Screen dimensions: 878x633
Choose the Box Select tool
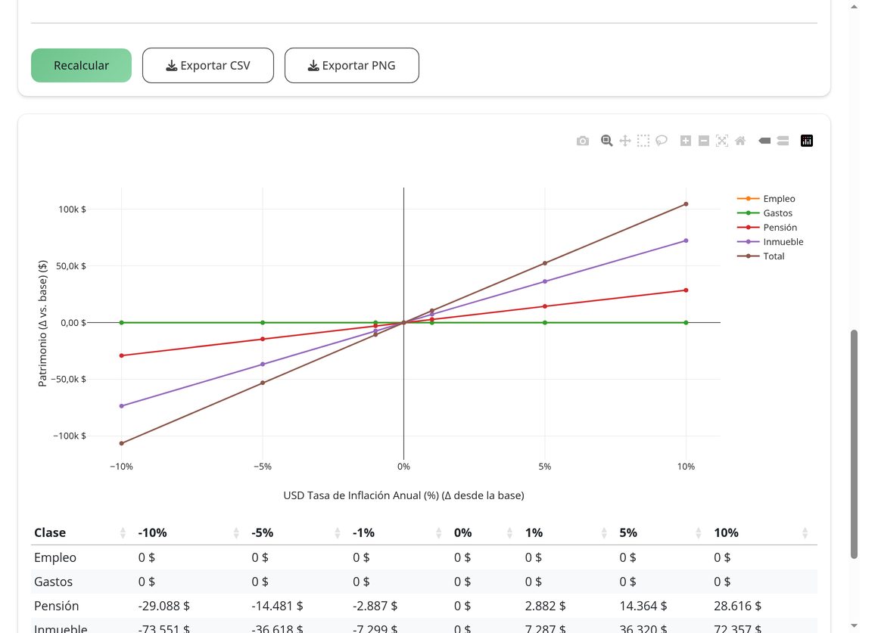tap(643, 141)
